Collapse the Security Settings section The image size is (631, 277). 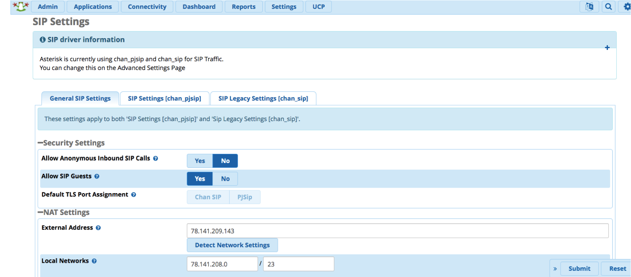40,142
